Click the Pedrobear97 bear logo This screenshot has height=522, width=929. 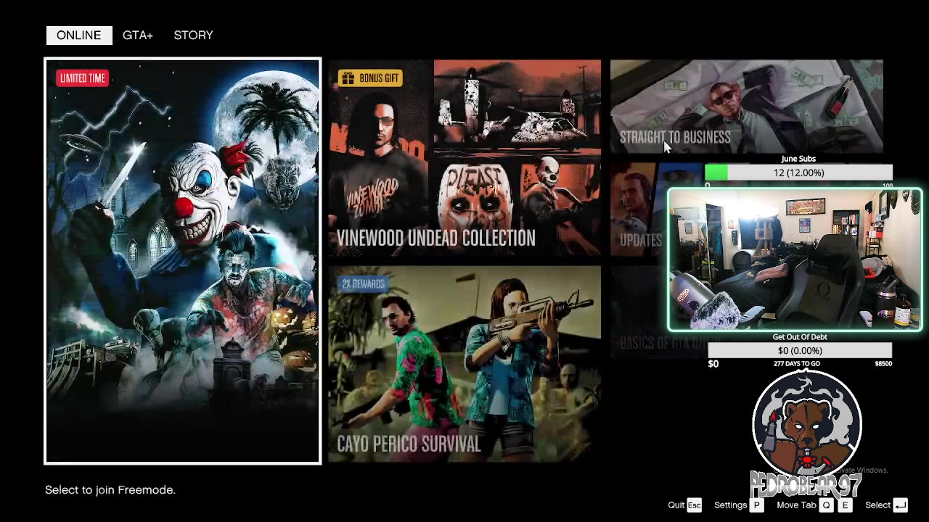[806, 435]
